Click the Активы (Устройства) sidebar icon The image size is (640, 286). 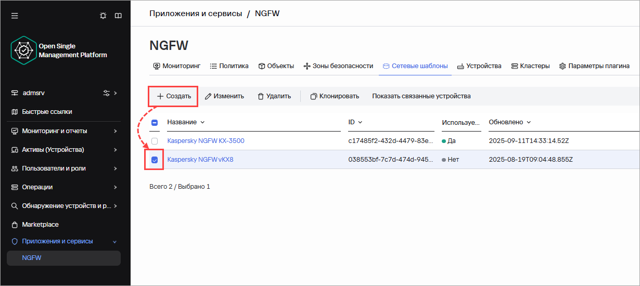click(15, 150)
